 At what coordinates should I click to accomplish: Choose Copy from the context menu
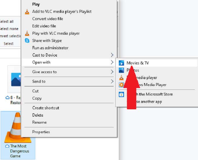click(x=69, y=98)
